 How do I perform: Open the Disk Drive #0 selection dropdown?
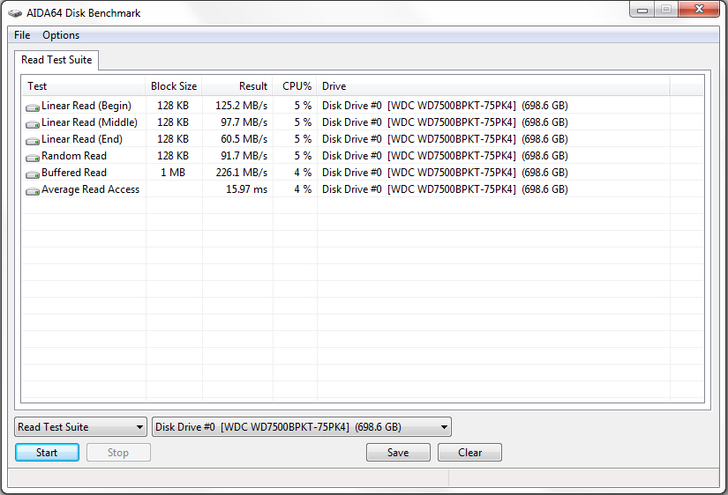(302, 427)
